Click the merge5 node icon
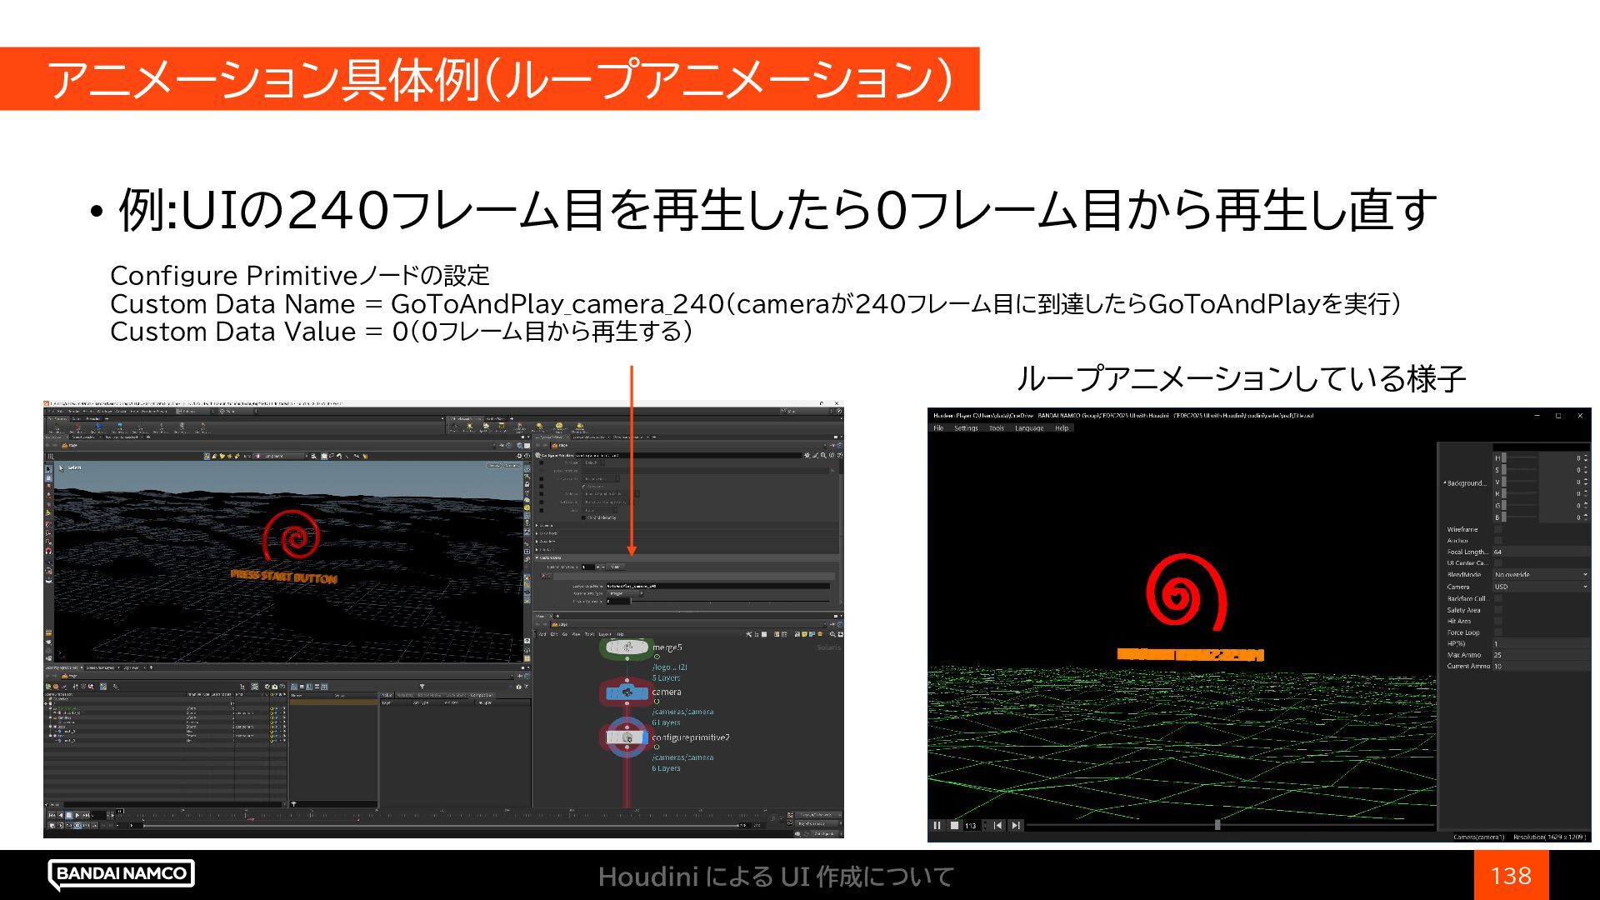The width and height of the screenshot is (1600, 900). 627,647
